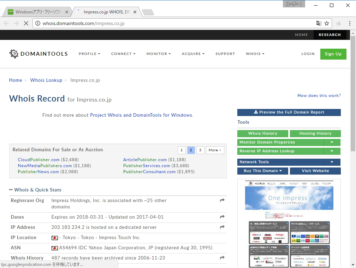This screenshot has width=356, height=268.
Task: Expand Monitor Domain Properties dropdown arrow
Action: (332, 142)
